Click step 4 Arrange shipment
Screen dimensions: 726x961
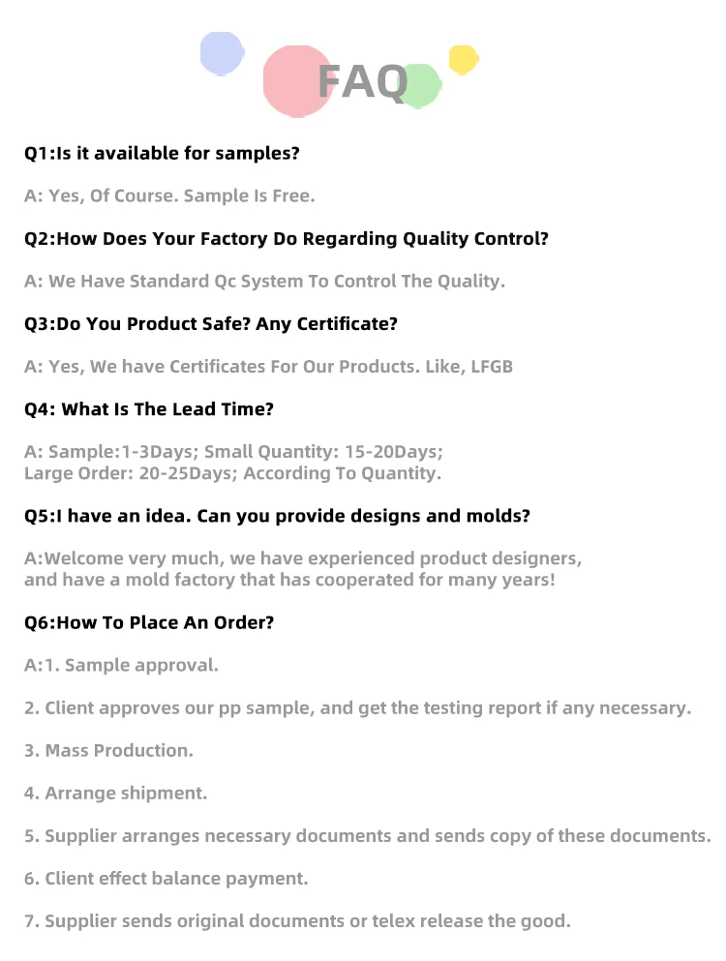[x=115, y=793]
